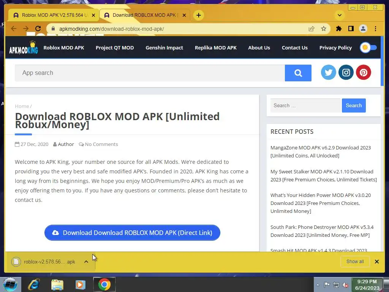The width and height of the screenshot is (389, 292).
Task: Click Download ROBLOX MOD APK Direct Link button
Action: click(x=132, y=233)
